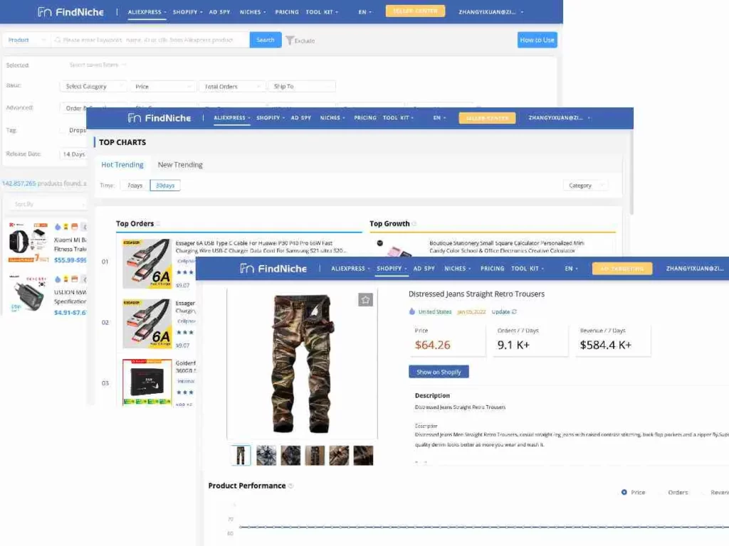Open the Category dropdown in Top Charts
Image resolution: width=729 pixels, height=546 pixels.
[586, 184]
